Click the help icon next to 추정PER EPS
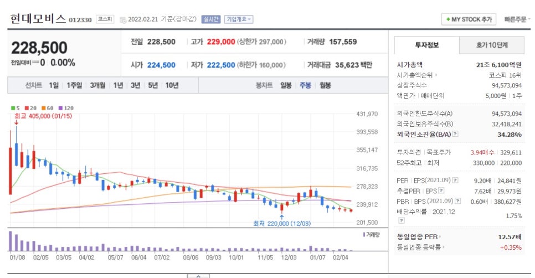Viewport: 535px width, 278px height. [x=441, y=191]
